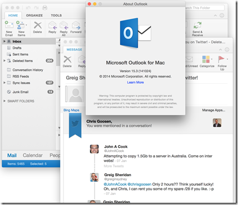238x205 pixels.
Task: Switch to Mail view
Action: click(12, 155)
